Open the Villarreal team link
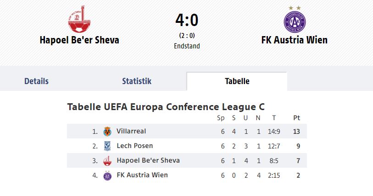 click(x=131, y=131)
